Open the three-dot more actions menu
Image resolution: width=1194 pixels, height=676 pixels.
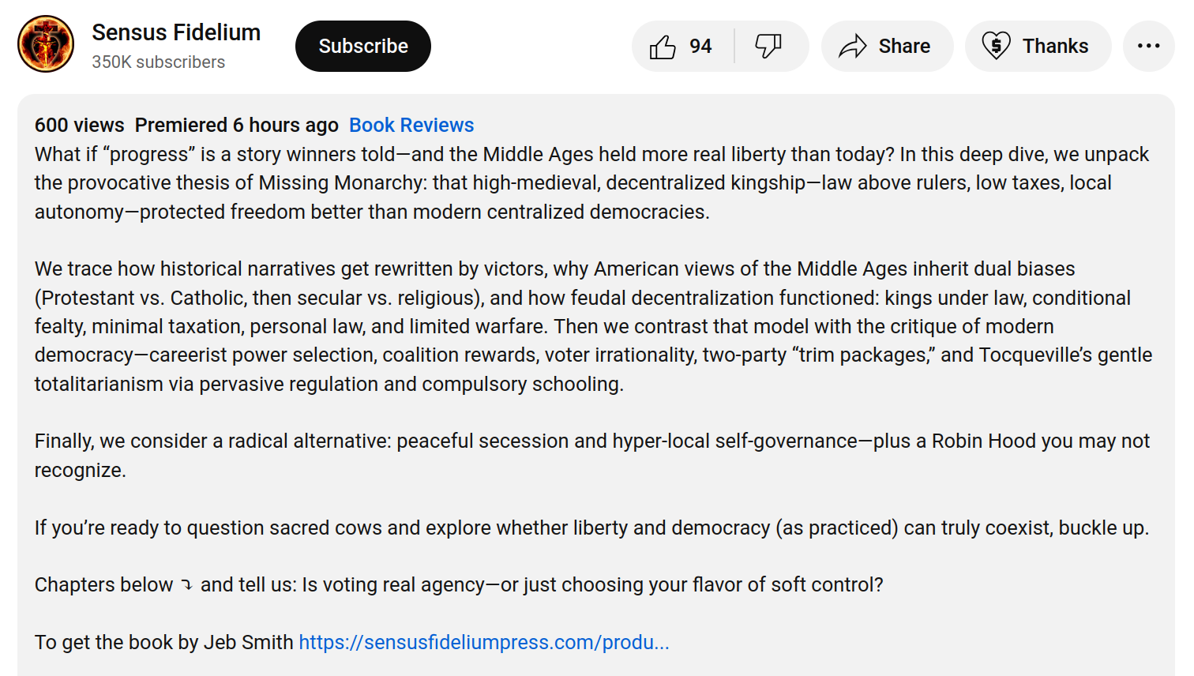1148,47
